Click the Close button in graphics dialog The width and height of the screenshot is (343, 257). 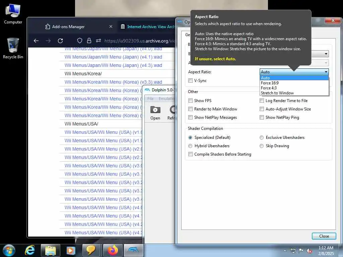pos(324,236)
